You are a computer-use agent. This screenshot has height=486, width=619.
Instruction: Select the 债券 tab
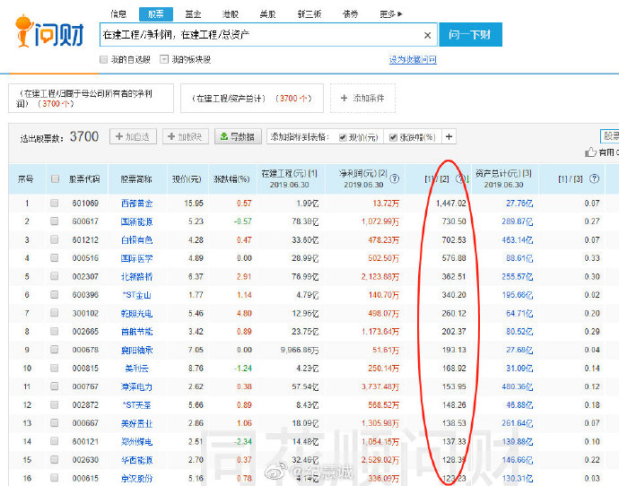[x=351, y=14]
